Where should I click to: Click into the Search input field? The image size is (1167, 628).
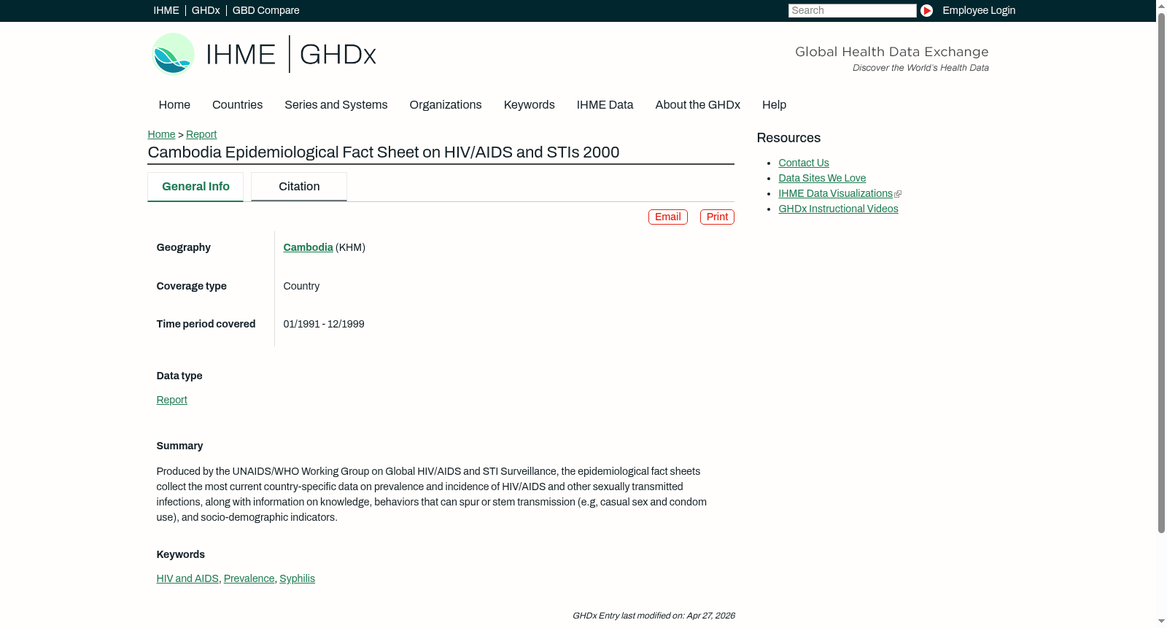coord(852,10)
